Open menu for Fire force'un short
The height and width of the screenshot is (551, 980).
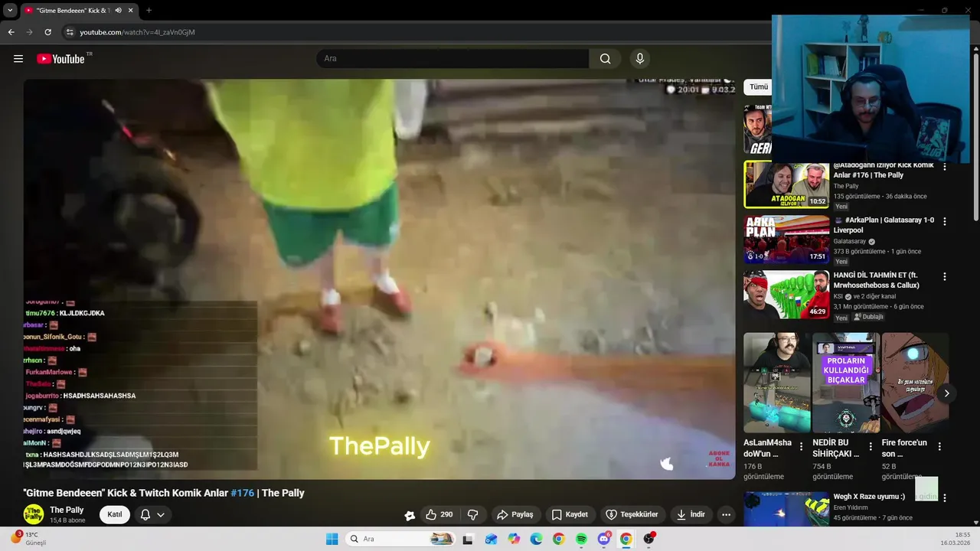tap(939, 446)
